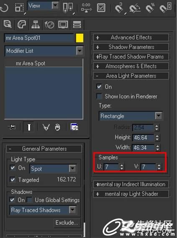Viewport: 177px width, 238px height.
Task: Click the Exclude... button
Action: [x=67, y=222]
